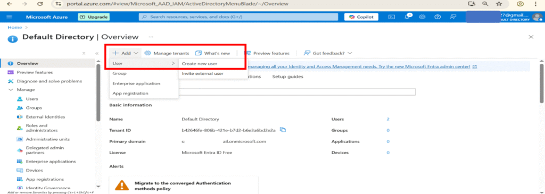This screenshot has width=545, height=194.
Task: Click the Applications count link
Action: point(388,141)
